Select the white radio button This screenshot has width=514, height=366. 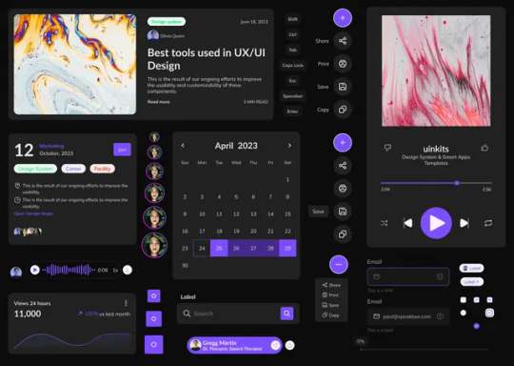tap(464, 313)
